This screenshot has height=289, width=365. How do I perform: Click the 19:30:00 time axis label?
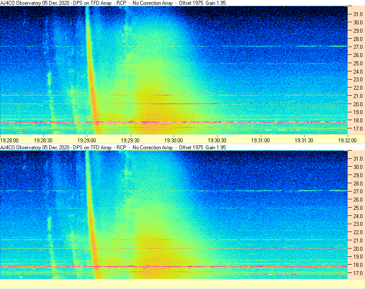click(174, 141)
